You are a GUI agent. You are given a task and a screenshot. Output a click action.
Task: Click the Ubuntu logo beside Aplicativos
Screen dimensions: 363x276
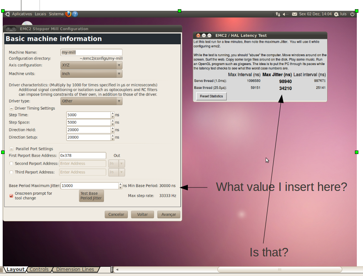pos(7,14)
